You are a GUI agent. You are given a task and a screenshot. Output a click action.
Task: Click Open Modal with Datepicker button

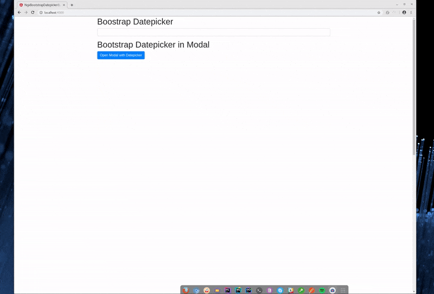120,55
